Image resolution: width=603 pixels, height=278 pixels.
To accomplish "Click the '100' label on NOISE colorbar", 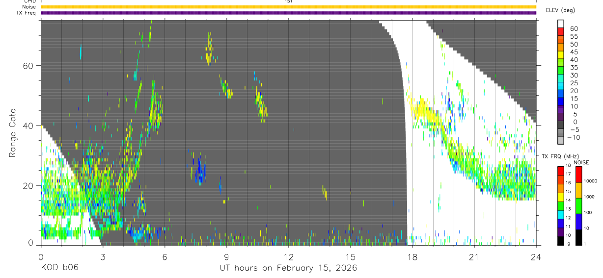I will coord(589,213).
